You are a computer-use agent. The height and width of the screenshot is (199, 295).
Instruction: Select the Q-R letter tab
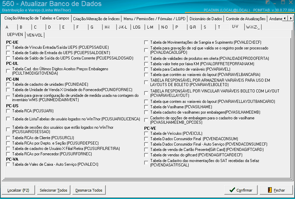click(194, 27)
